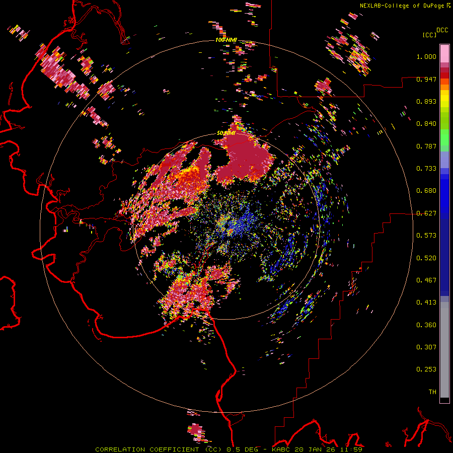This screenshot has width=453, height=453.
Task: Click the 0.467 legend value
Action: tap(426, 280)
